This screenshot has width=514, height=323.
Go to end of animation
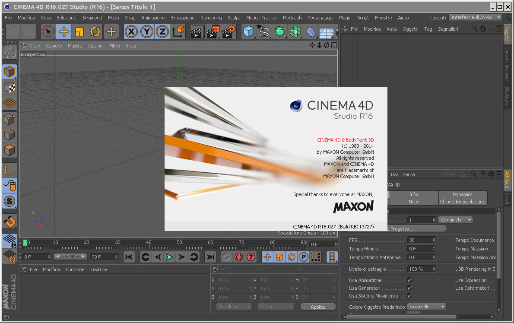click(x=210, y=257)
